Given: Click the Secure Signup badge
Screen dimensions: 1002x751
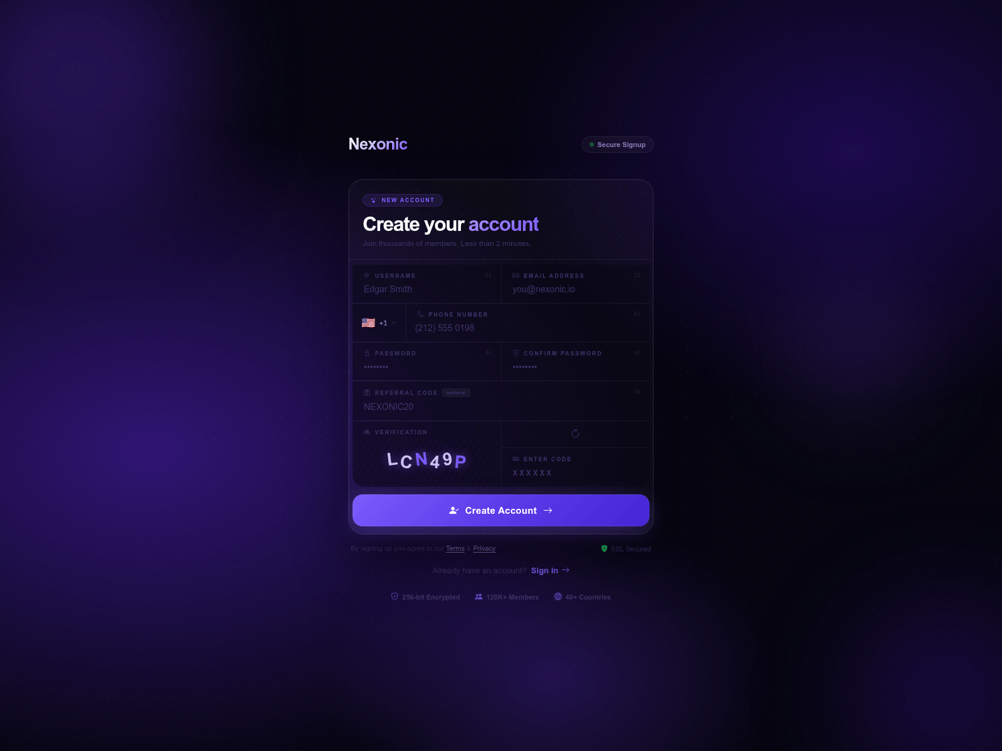Looking at the screenshot, I should click(x=617, y=145).
